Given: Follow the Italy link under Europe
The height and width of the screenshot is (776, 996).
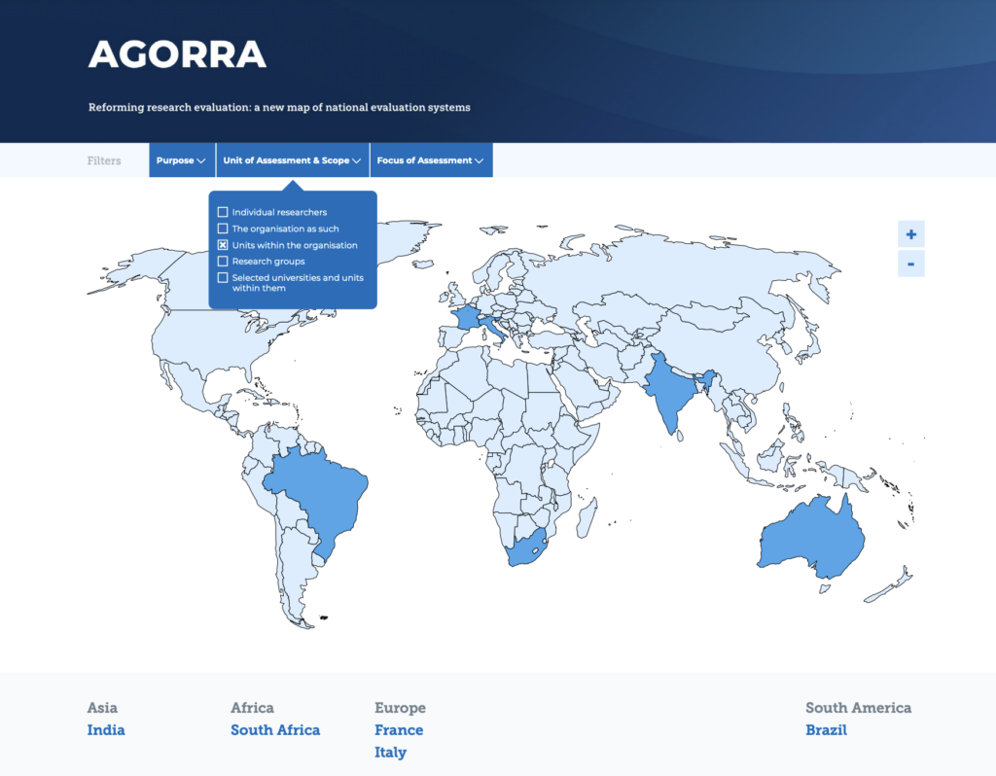Looking at the screenshot, I should click(x=390, y=753).
